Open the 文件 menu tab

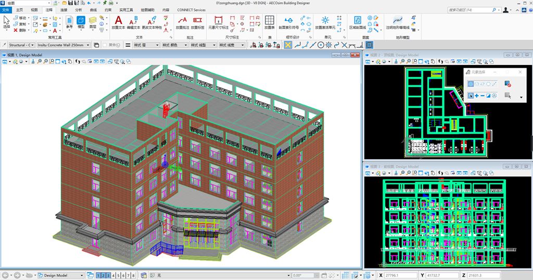click(6, 10)
